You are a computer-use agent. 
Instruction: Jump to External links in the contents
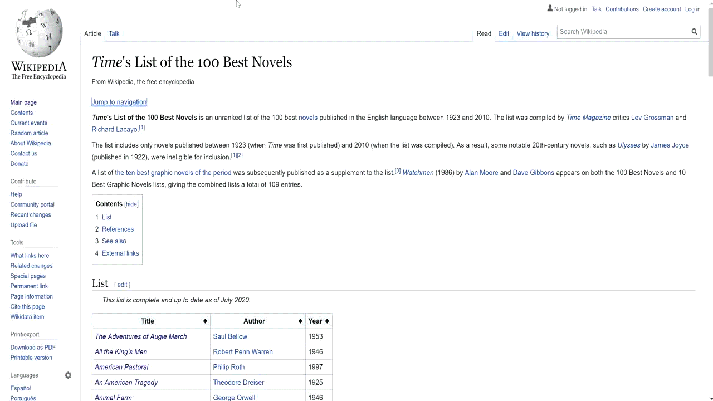coord(120,253)
